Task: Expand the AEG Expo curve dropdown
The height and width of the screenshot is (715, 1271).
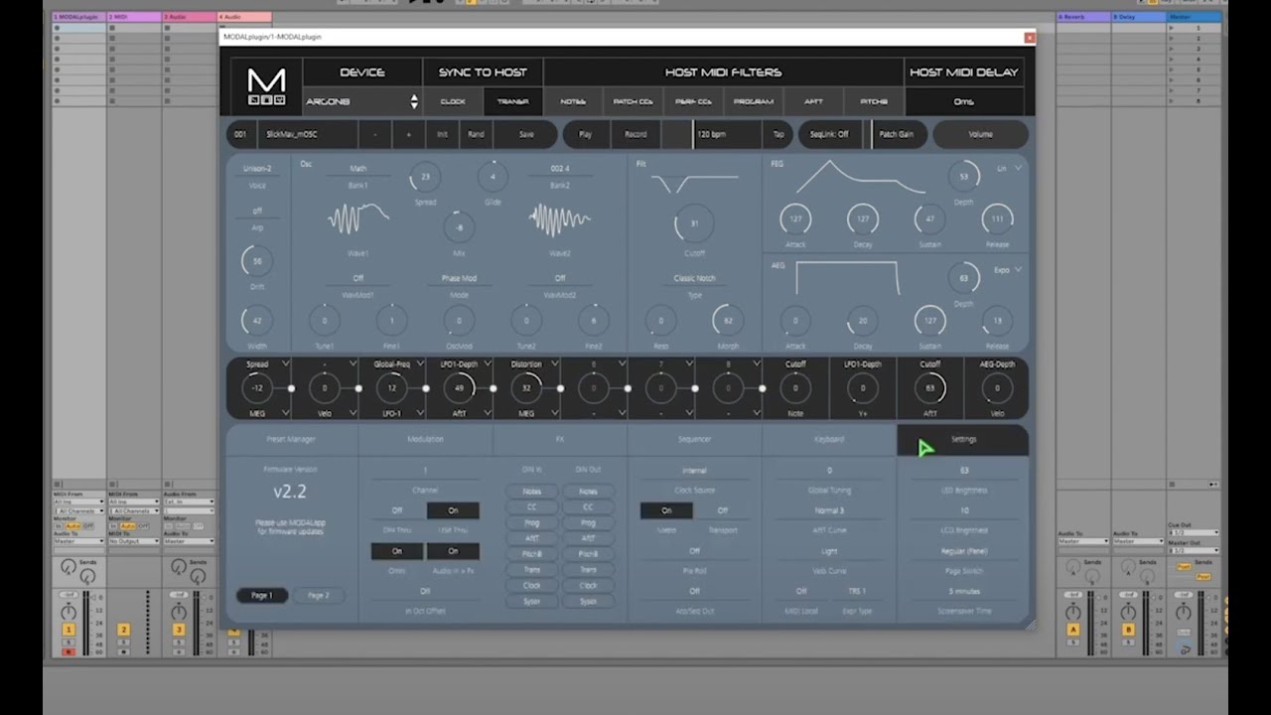Action: tap(1007, 270)
